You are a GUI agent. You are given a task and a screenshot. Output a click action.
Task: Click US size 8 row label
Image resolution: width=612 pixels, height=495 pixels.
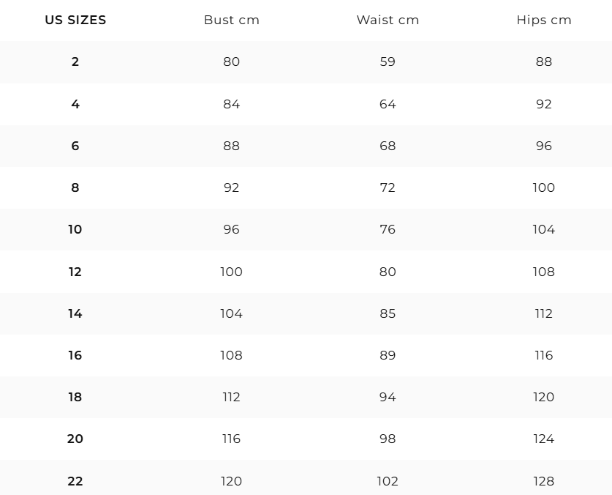click(75, 187)
